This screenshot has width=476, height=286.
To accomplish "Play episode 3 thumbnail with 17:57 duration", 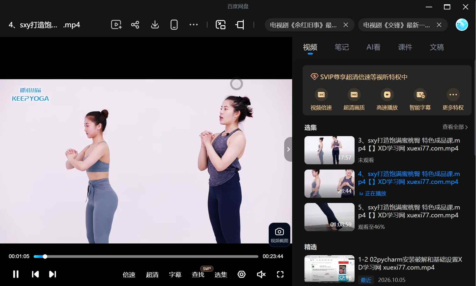I will 329,150.
